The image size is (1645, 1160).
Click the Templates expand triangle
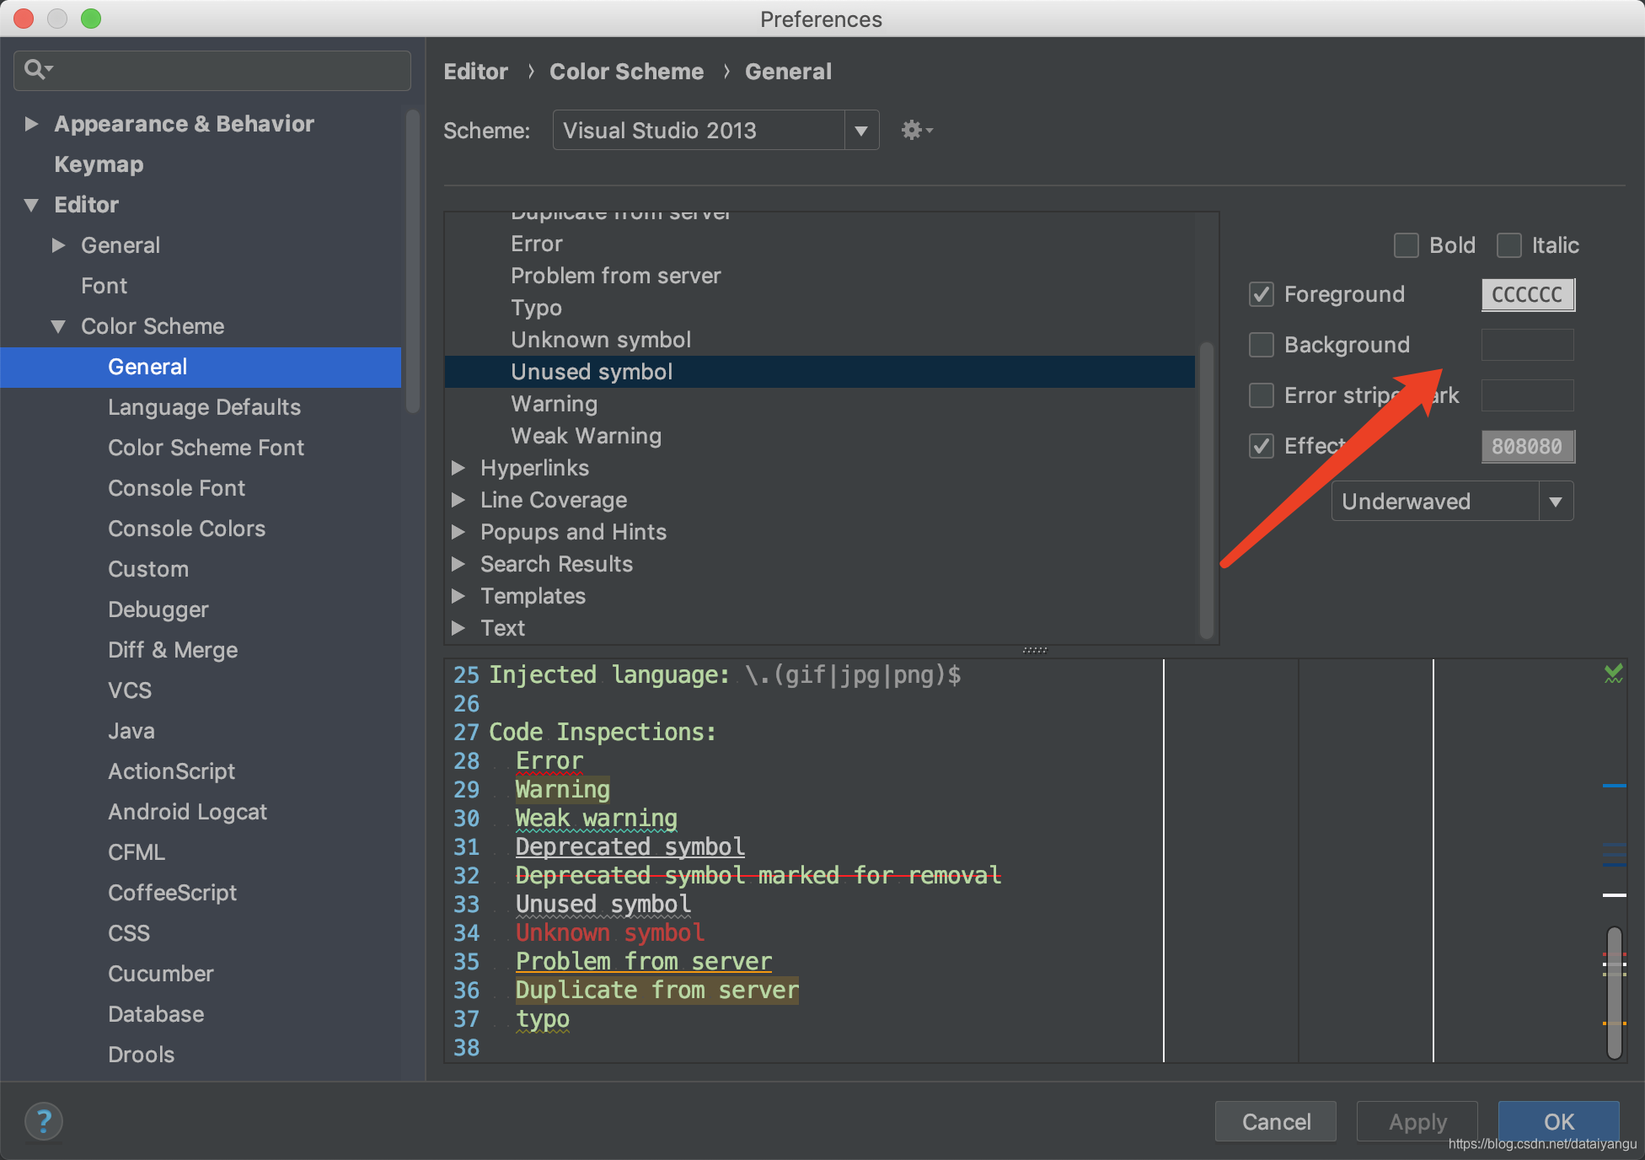click(x=458, y=596)
